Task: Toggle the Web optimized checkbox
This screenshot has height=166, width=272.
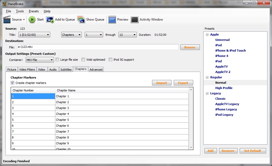Action: [83, 60]
